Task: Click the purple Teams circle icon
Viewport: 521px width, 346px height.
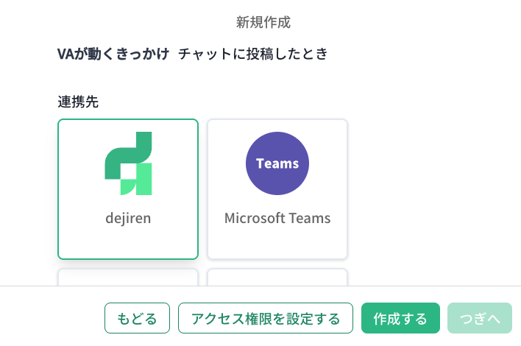Action: (x=277, y=163)
